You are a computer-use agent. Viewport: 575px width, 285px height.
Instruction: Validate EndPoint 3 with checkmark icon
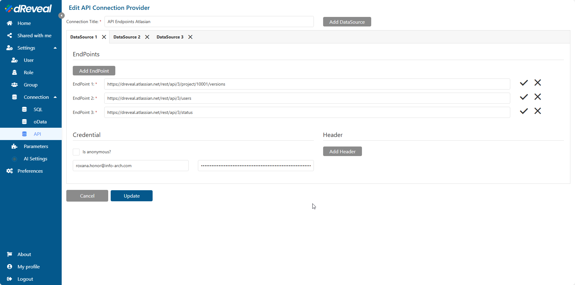pyautogui.click(x=524, y=111)
